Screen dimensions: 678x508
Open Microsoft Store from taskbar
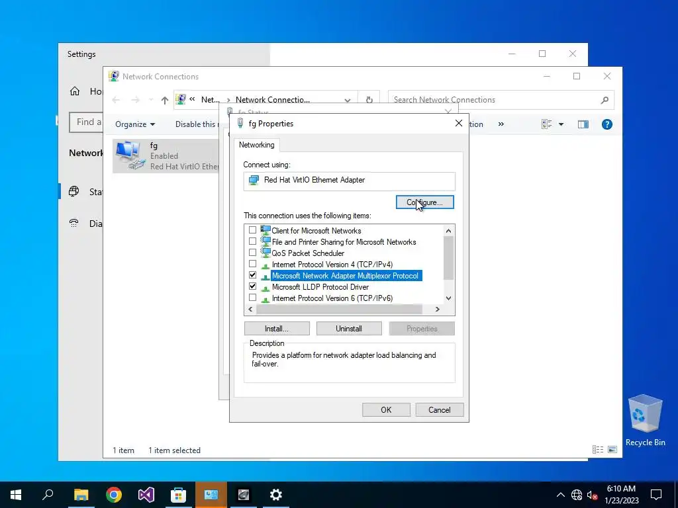pos(178,495)
